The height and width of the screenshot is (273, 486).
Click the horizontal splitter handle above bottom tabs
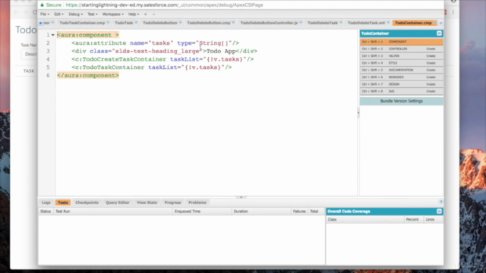point(241,197)
